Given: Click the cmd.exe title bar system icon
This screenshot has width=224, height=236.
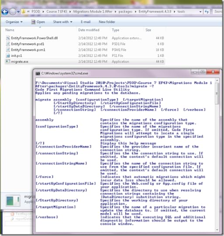Looking at the screenshot, I should (38, 73).
